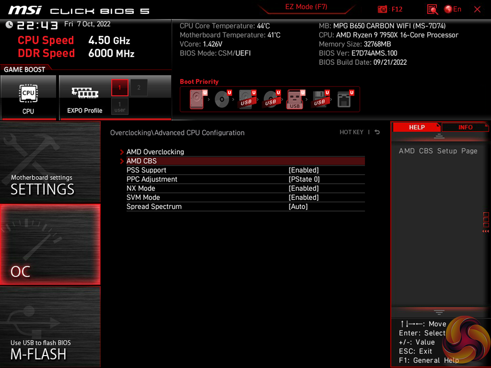Open Spread Spectrum Auto dropdown
Image resolution: width=491 pixels, height=368 pixels.
[298, 206]
